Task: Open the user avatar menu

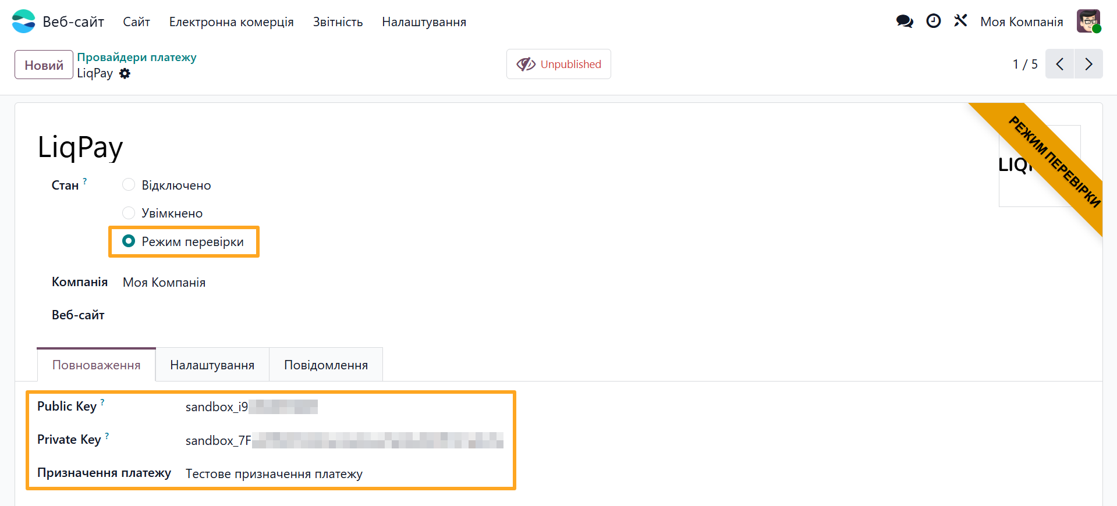Action: coord(1088,22)
